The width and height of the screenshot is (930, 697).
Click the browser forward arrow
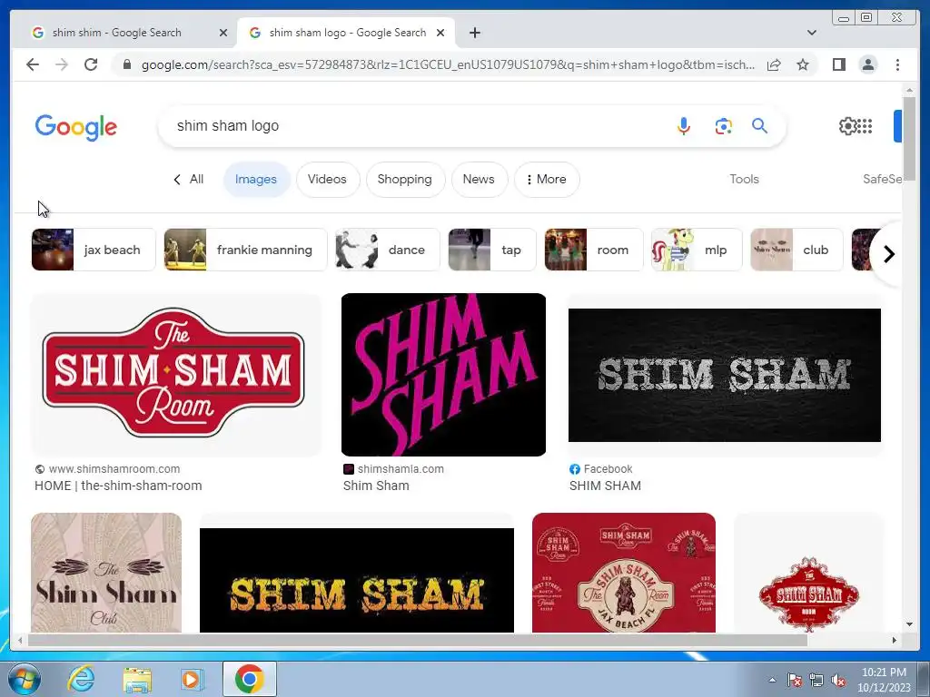(x=62, y=64)
